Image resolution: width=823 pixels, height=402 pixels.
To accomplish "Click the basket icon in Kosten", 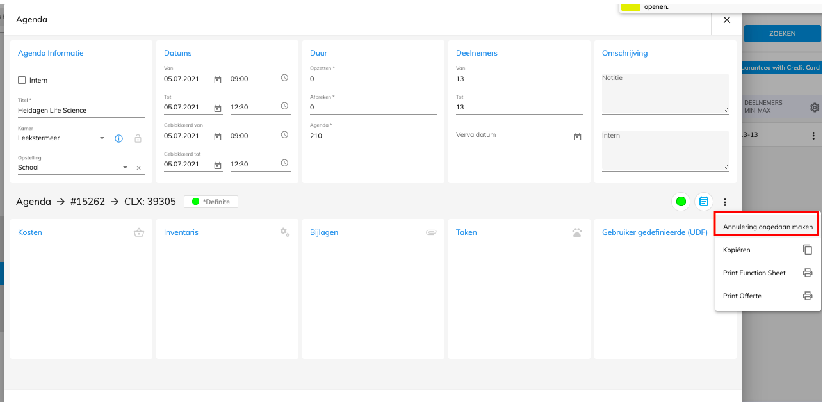I will tap(139, 232).
